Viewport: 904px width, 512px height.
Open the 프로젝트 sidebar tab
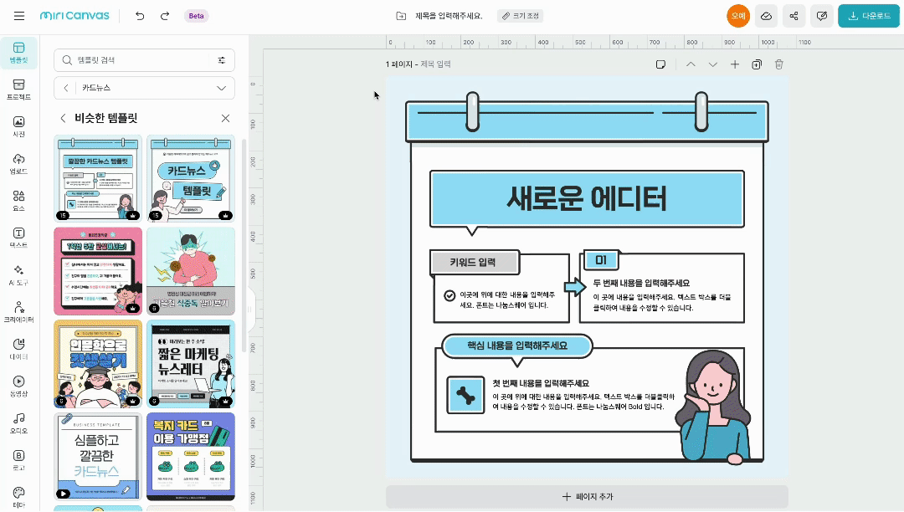(19, 90)
